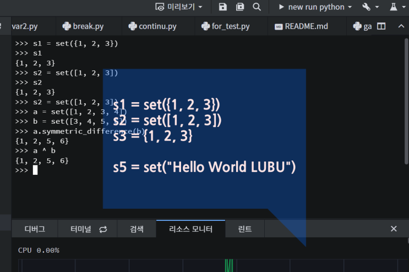409x272 pixels.
Task: Click the Save all files icon
Action: 240,7
